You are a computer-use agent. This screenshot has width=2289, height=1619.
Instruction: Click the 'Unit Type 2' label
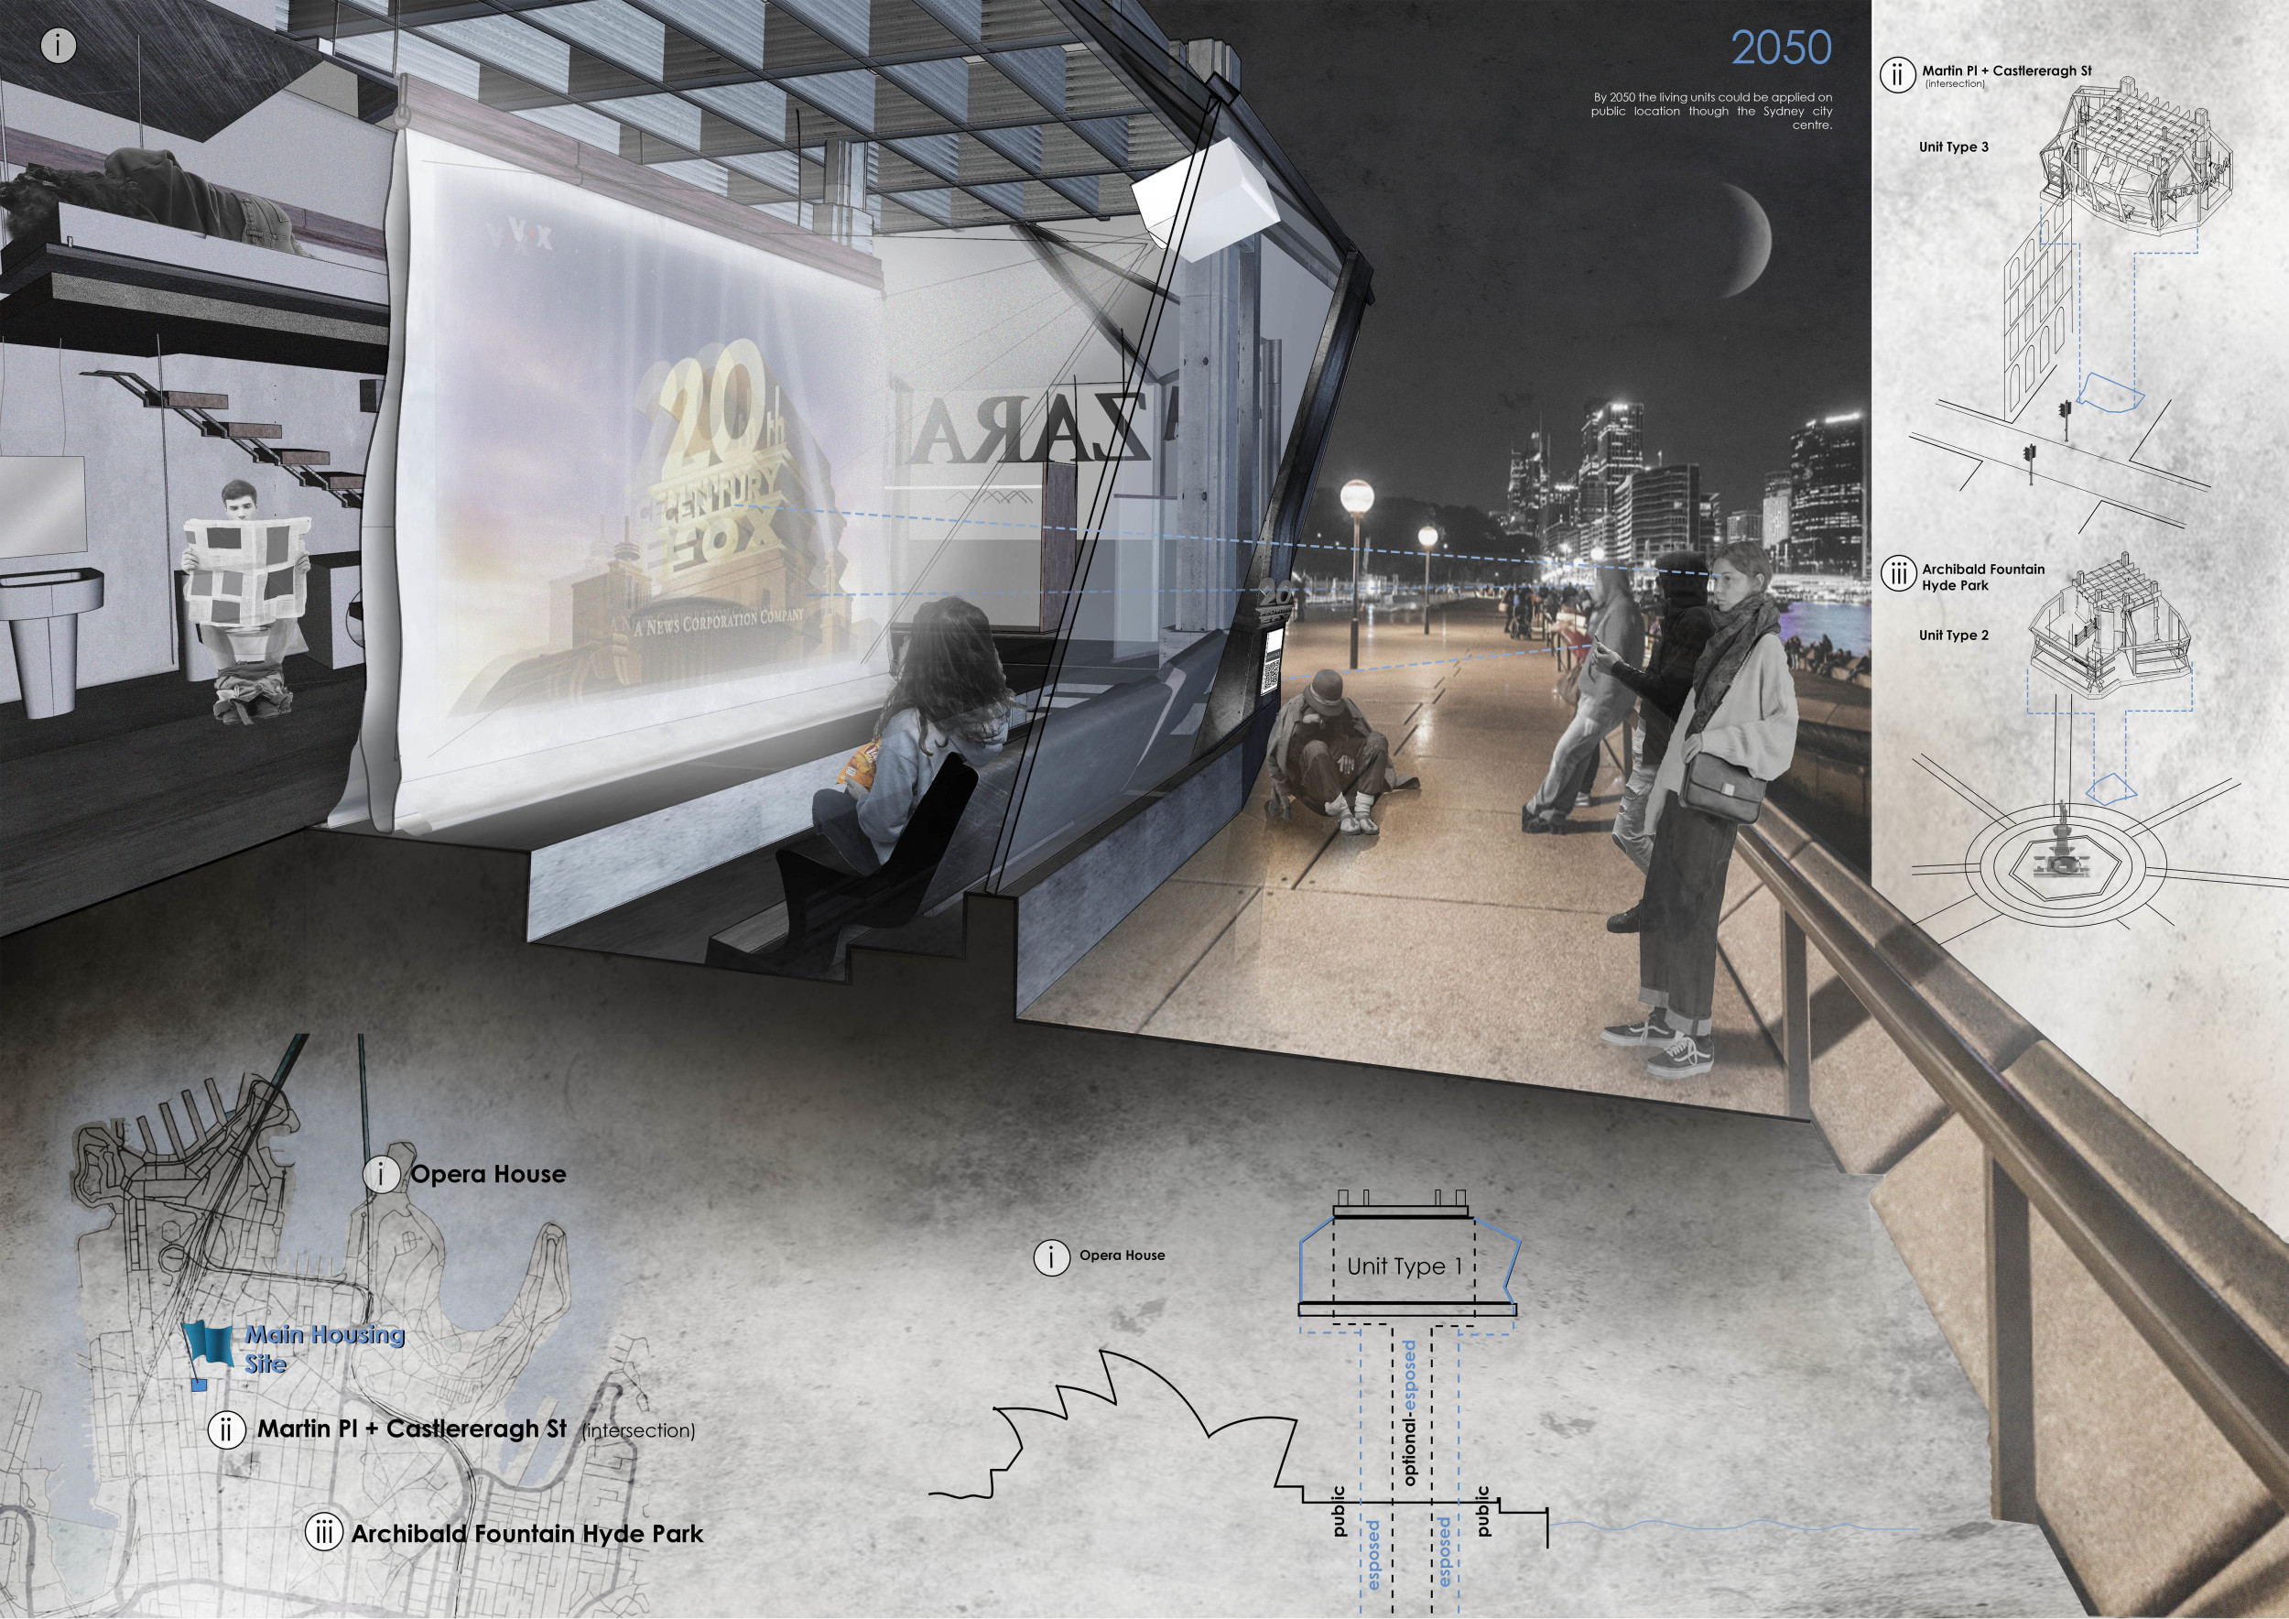click(x=1953, y=635)
